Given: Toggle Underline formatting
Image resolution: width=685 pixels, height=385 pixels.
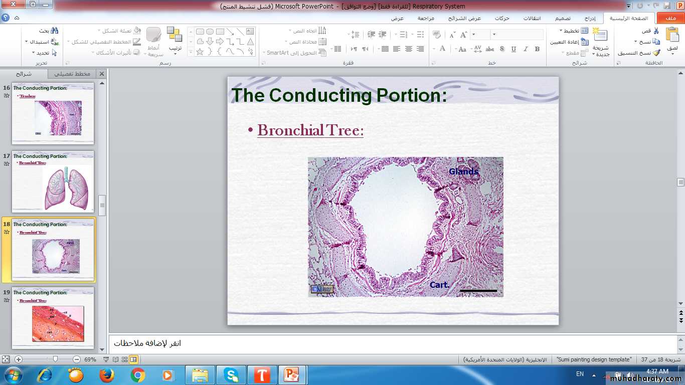Looking at the screenshot, I should click(x=513, y=49).
